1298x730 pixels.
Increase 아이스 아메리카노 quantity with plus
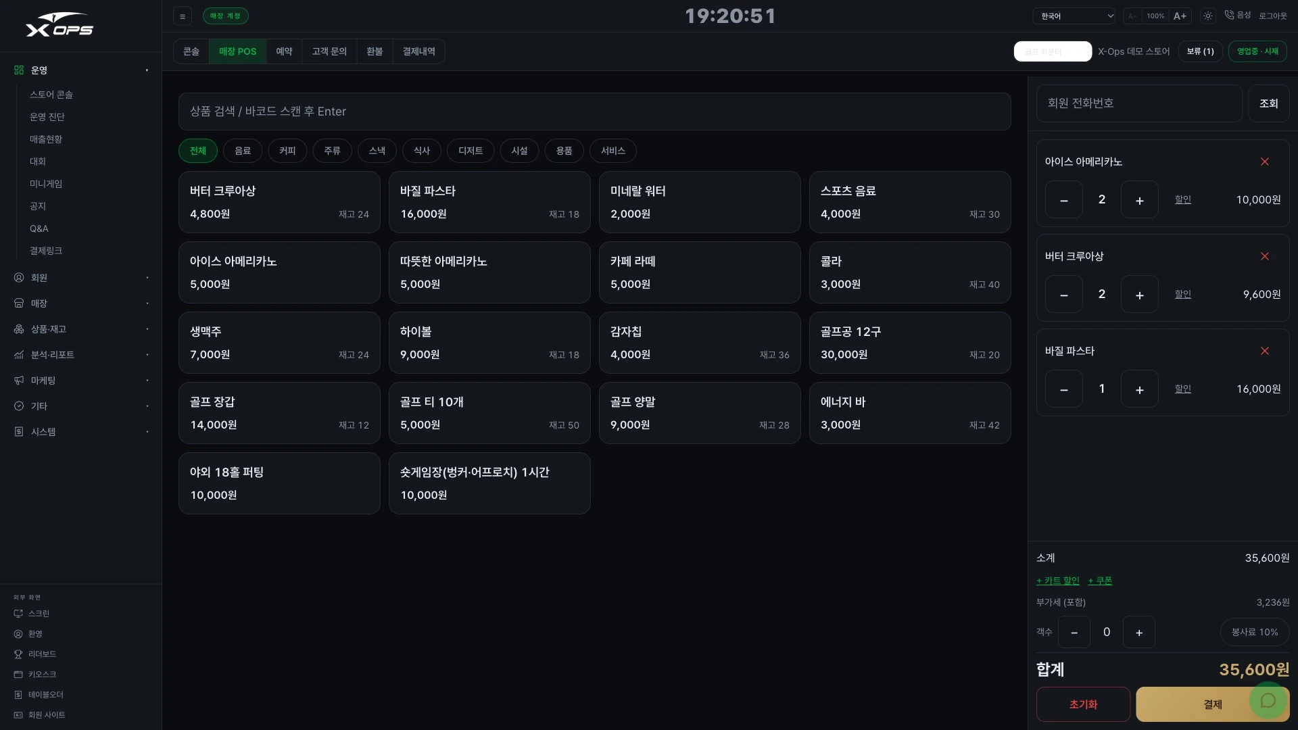pos(1140,200)
